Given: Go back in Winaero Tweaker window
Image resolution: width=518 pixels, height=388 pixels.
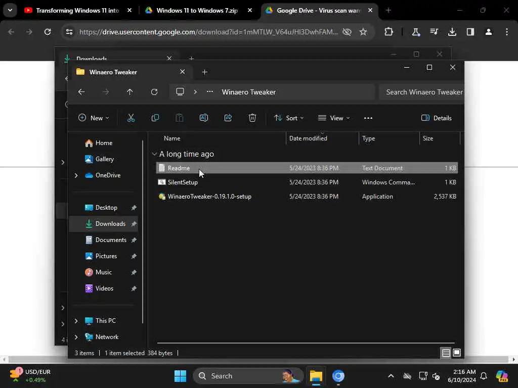Looking at the screenshot, I should [81, 92].
